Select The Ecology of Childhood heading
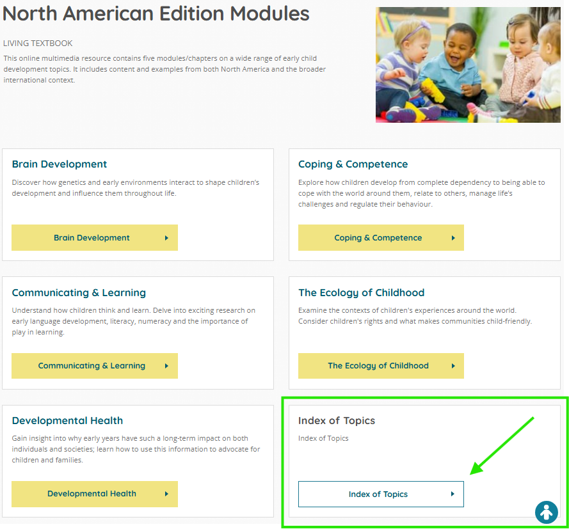The image size is (569, 529). click(x=361, y=293)
